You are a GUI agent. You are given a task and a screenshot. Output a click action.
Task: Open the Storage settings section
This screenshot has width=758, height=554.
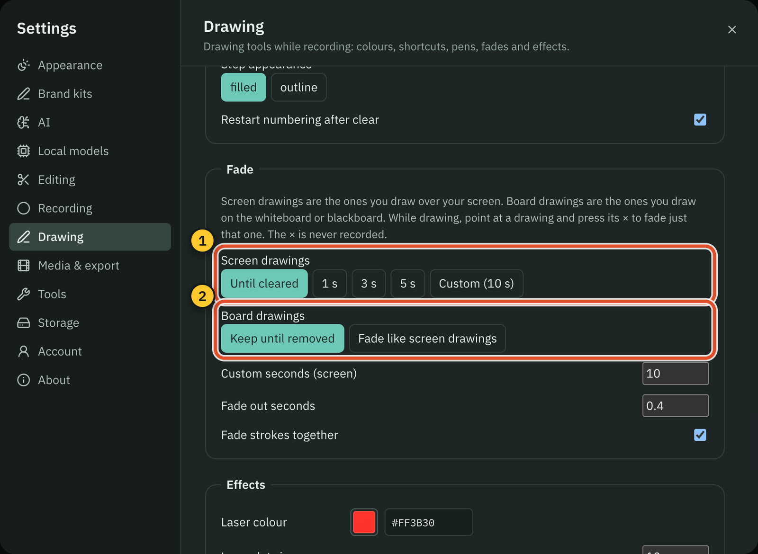click(x=90, y=323)
